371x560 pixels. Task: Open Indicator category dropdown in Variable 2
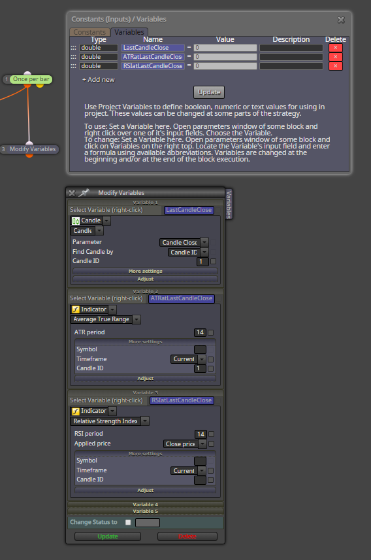(112, 309)
